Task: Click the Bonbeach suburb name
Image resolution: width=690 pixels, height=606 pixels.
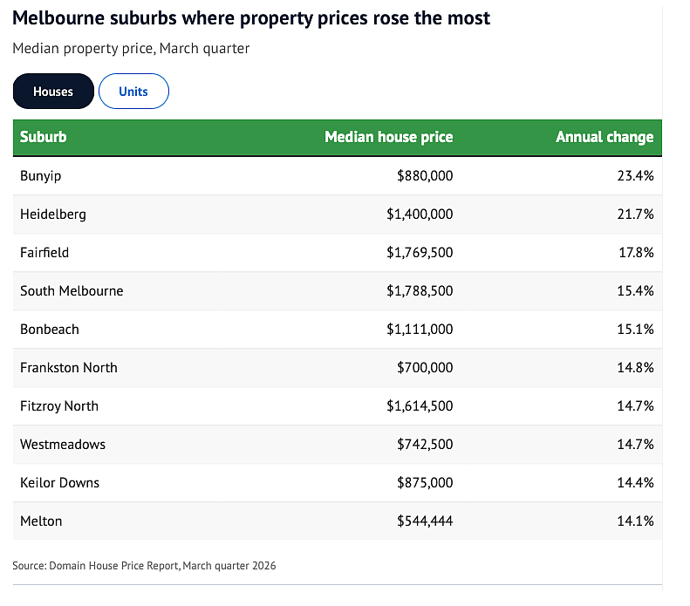Action: 50,330
